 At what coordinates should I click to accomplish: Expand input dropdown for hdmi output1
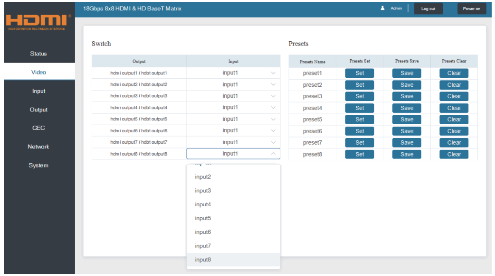click(x=233, y=73)
